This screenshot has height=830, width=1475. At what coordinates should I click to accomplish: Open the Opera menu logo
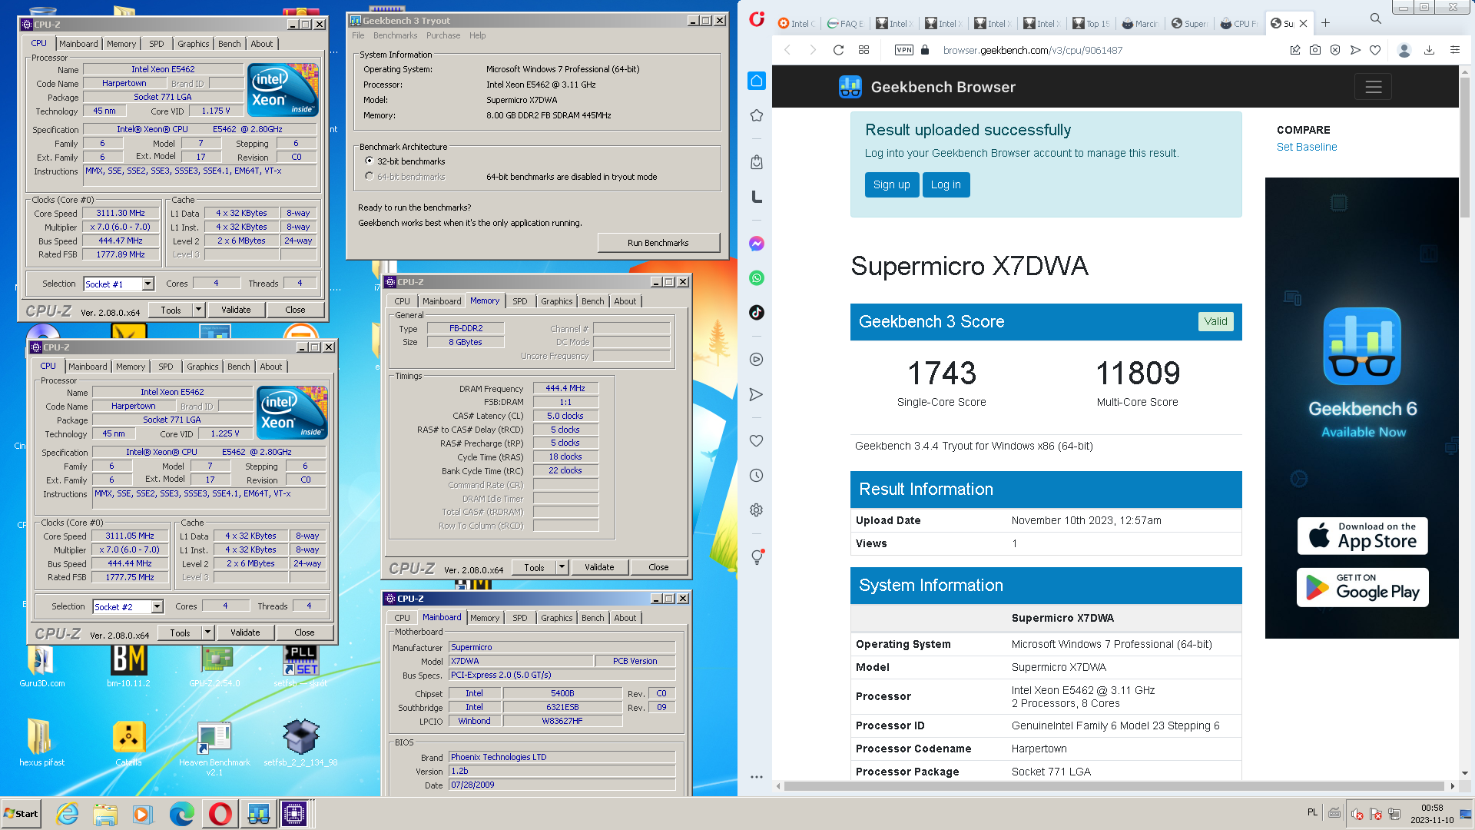point(757,19)
